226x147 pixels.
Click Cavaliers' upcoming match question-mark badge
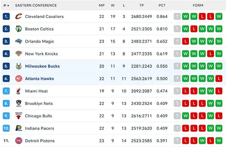click(177, 16)
